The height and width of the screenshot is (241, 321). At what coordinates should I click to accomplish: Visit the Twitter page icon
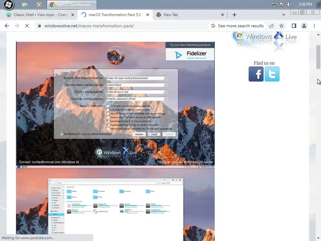coord(272,74)
